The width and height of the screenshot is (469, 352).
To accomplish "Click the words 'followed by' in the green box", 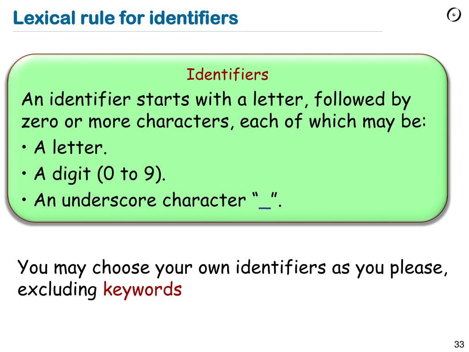I will 363,100.
